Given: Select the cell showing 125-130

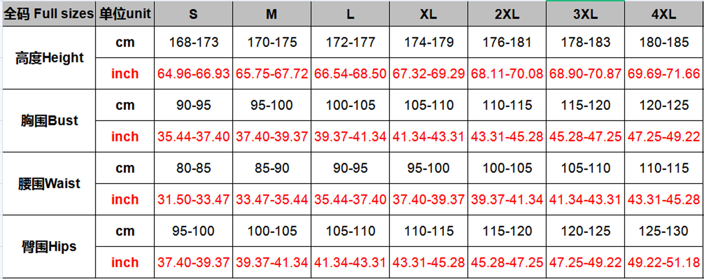Looking at the screenshot, I should coord(664,231).
